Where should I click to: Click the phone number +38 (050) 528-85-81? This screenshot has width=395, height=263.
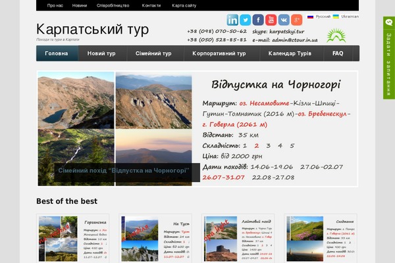coord(217,40)
